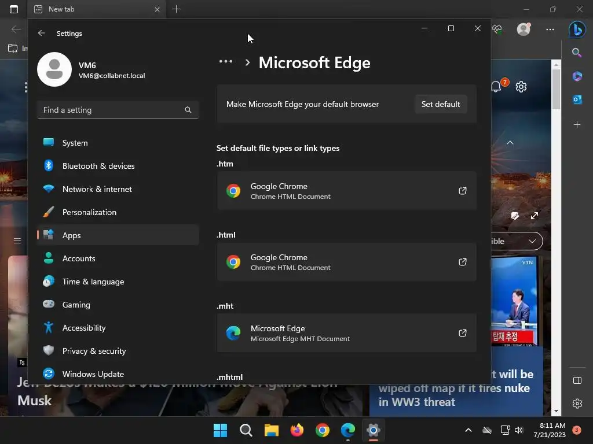Open Personalization settings
The height and width of the screenshot is (444, 593).
point(118,212)
